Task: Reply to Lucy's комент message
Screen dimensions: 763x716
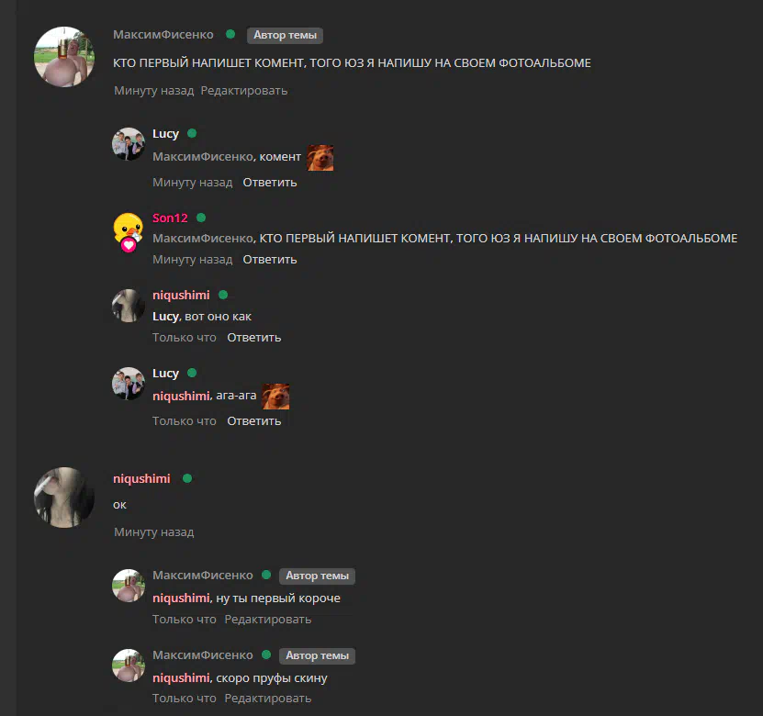Action: click(270, 183)
